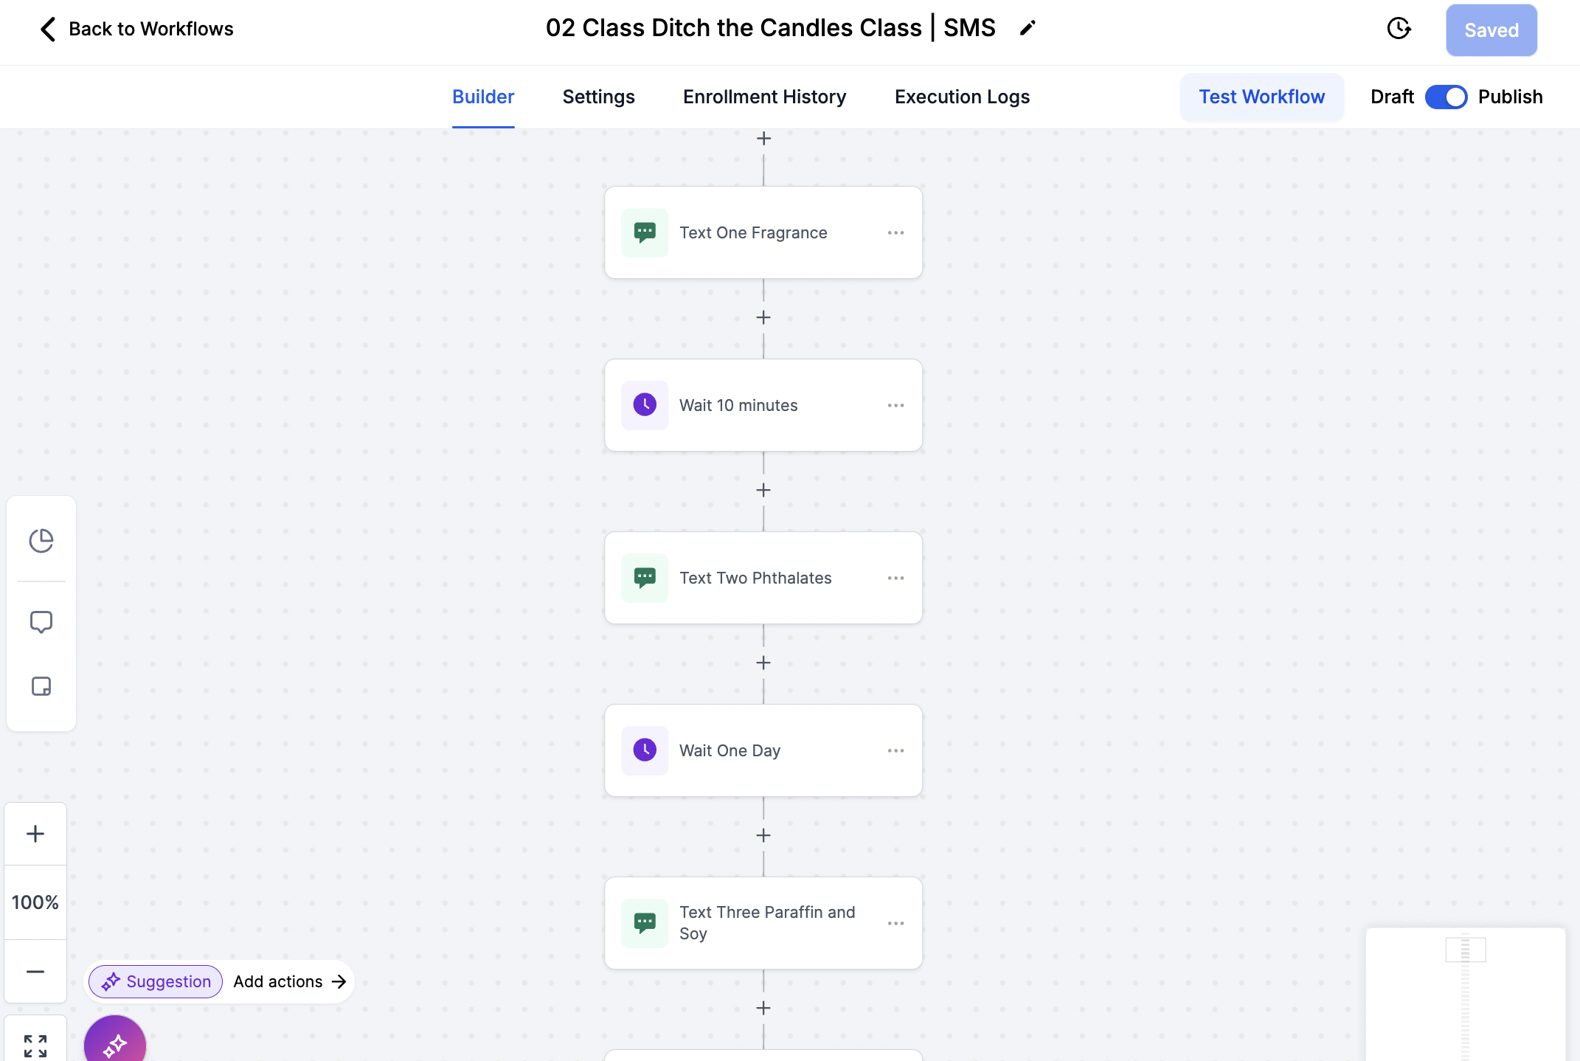Click the sticky note icon in the sidebar

(x=41, y=686)
